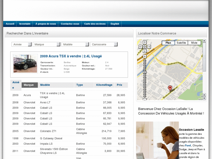
Task: Select the Colorado Z71 row
Action: click(69, 131)
